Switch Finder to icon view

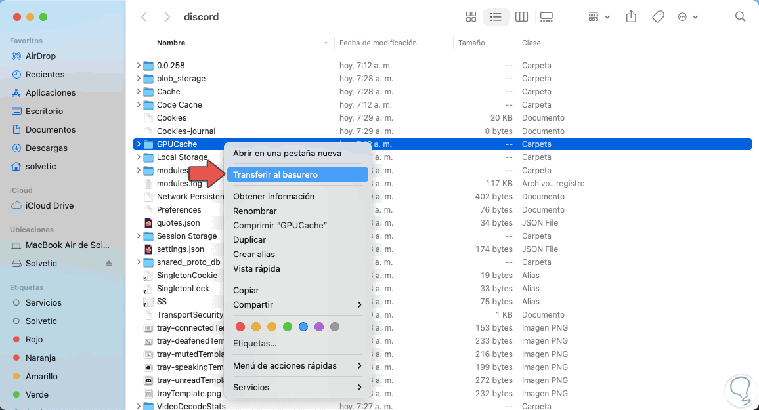click(471, 17)
